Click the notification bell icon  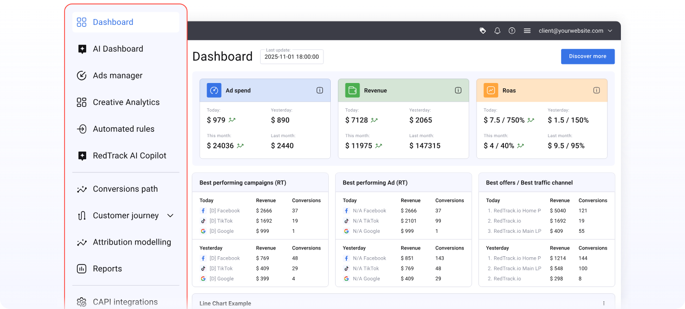pos(497,31)
